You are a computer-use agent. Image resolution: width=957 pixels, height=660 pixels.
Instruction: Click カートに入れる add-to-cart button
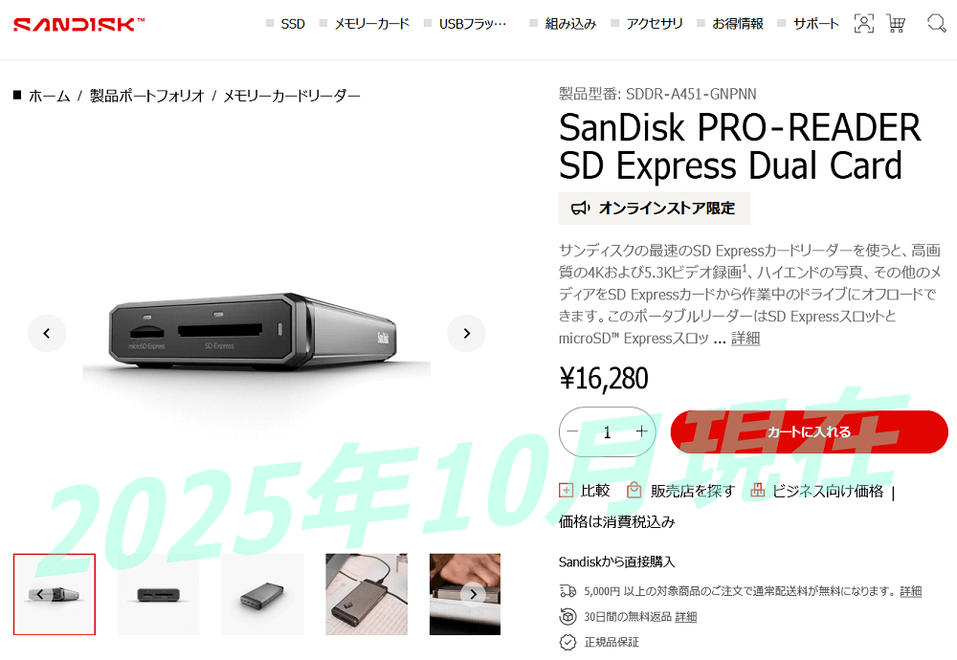(810, 431)
